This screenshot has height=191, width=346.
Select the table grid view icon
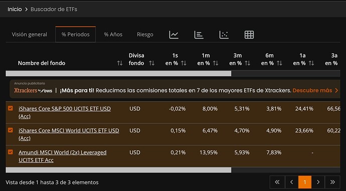tap(249, 35)
